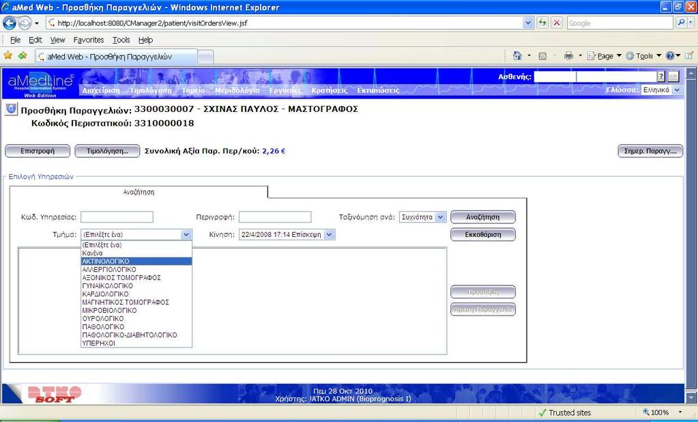Open the Favorites menu

89,40
